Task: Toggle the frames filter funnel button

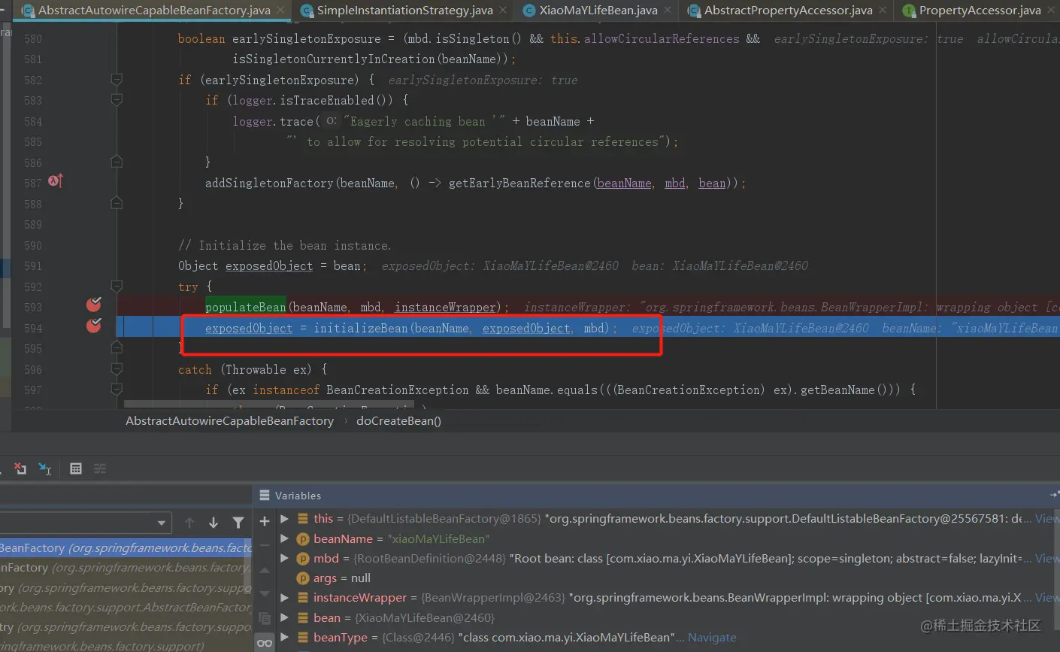Action: pos(238,522)
